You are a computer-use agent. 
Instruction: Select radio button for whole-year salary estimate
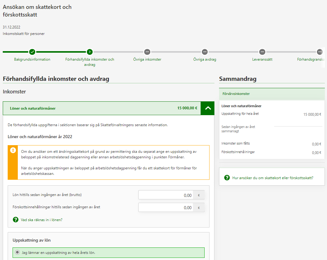point(17,253)
